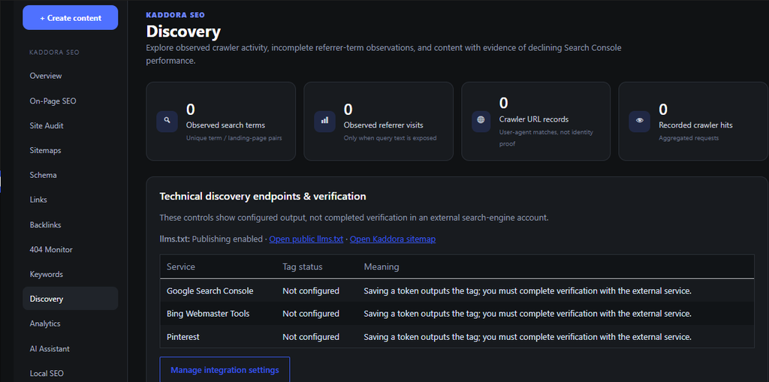Open public llms.txt link
Image resolution: width=769 pixels, height=382 pixels.
[x=306, y=239]
